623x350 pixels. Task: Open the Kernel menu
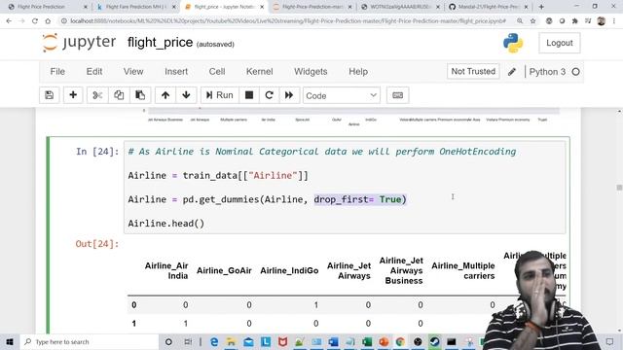260,71
